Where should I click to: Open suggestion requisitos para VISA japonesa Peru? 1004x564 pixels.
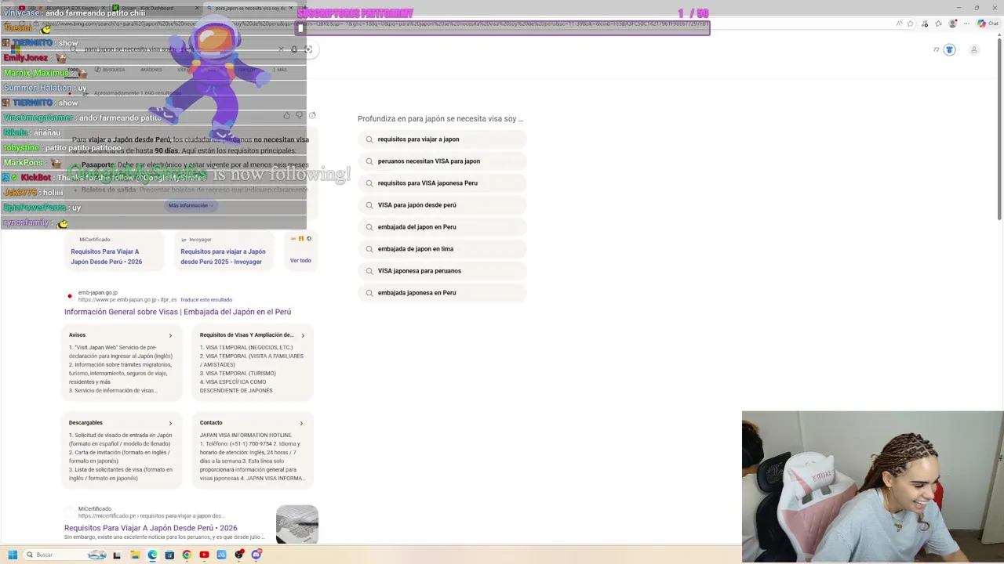click(442, 183)
